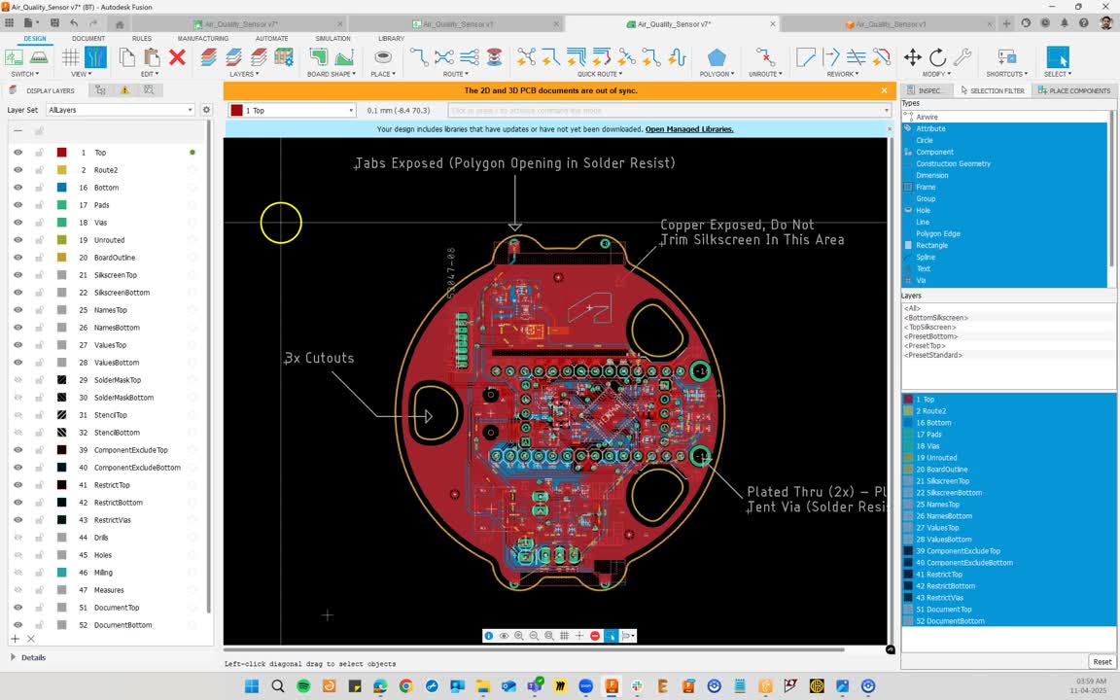Image resolution: width=1120 pixels, height=700 pixels.
Task: Hide the Vias layer
Action: point(17,222)
